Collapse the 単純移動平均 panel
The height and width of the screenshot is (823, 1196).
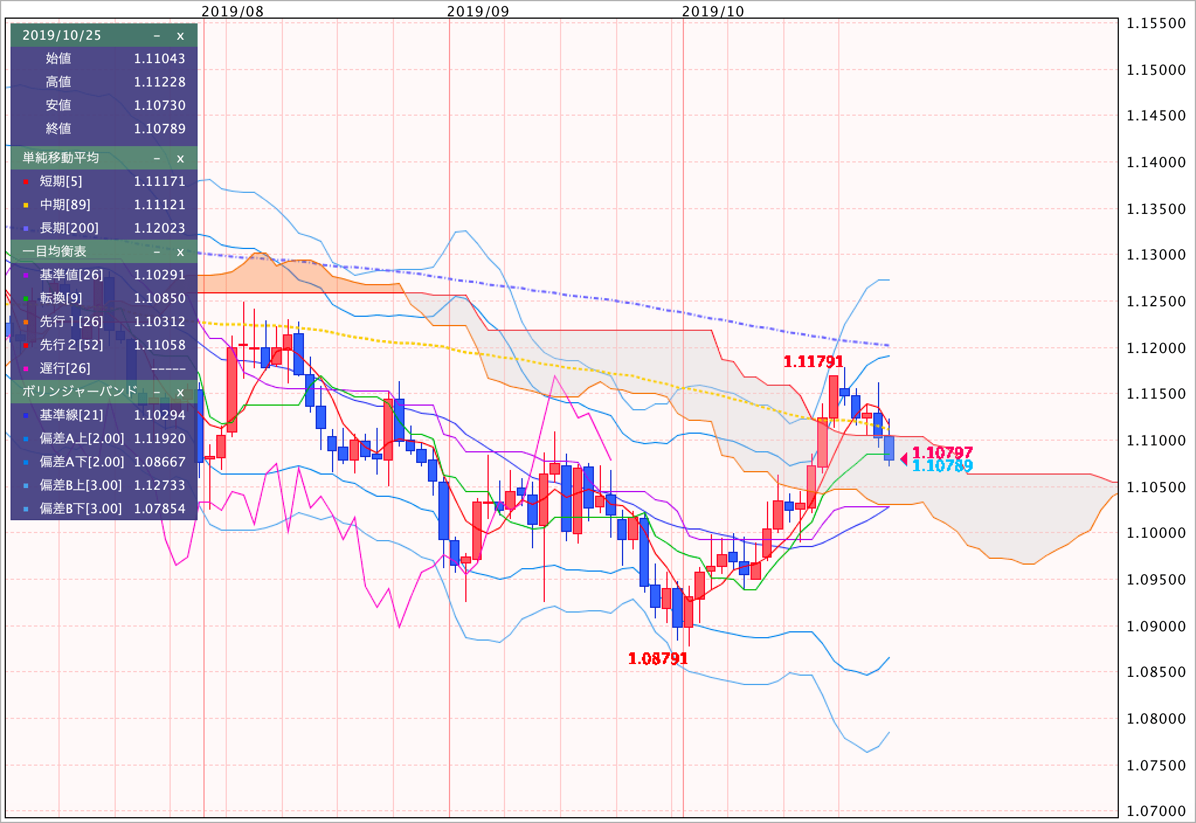(157, 158)
